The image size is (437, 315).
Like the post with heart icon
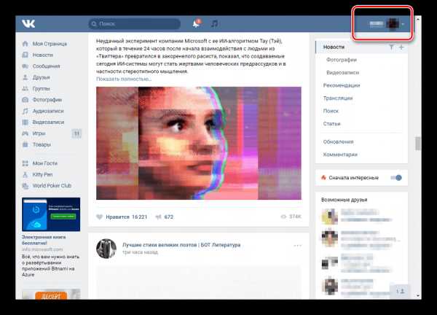point(100,217)
